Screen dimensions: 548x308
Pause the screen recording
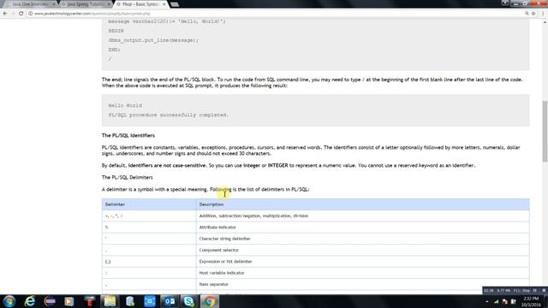(x=534, y=290)
